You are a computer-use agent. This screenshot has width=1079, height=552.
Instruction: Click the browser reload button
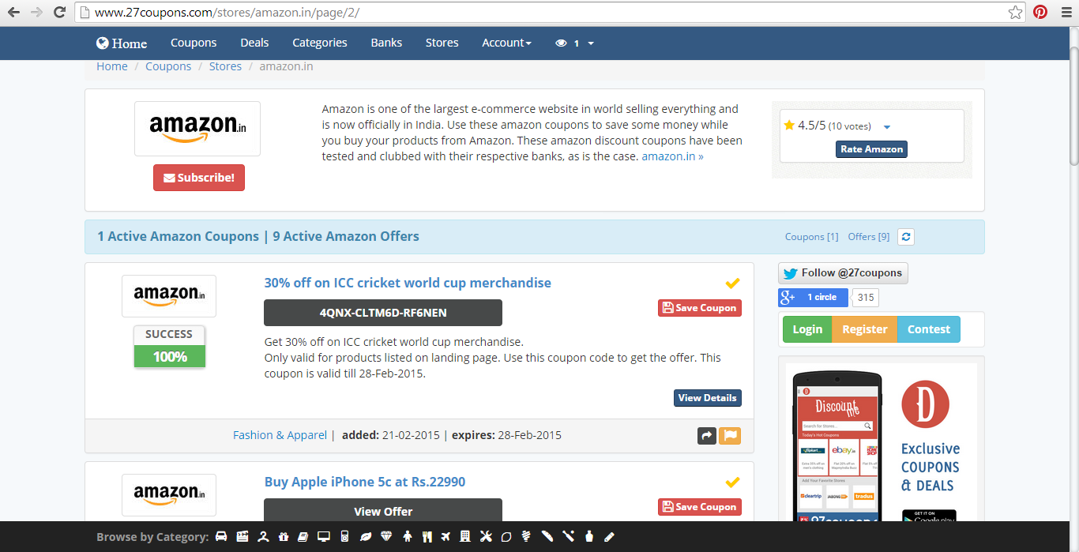pos(59,13)
